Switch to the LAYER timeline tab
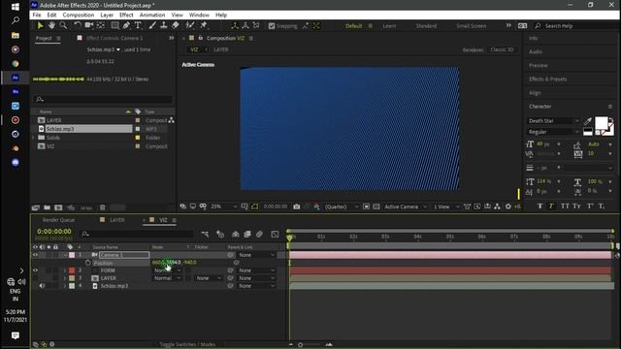Screen dimensions: 621x349 coord(116,220)
